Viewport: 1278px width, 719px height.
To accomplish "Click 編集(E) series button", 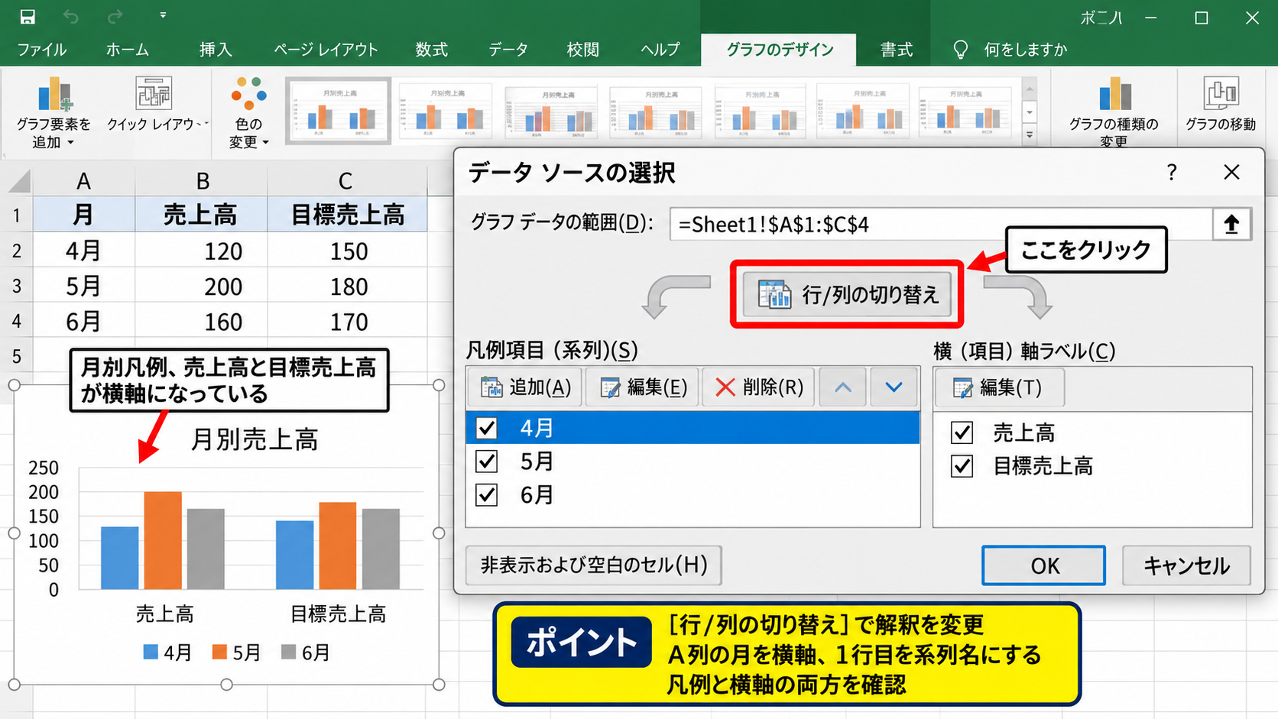I will 642,387.
